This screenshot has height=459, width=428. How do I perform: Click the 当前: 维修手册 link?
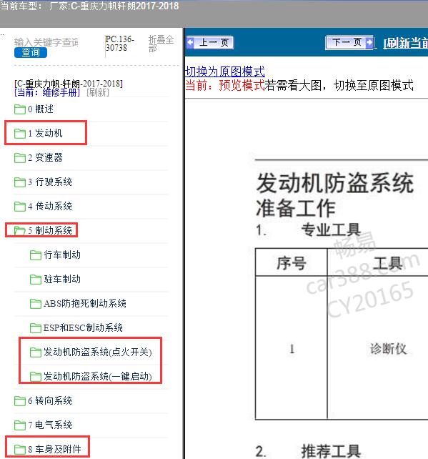point(47,92)
